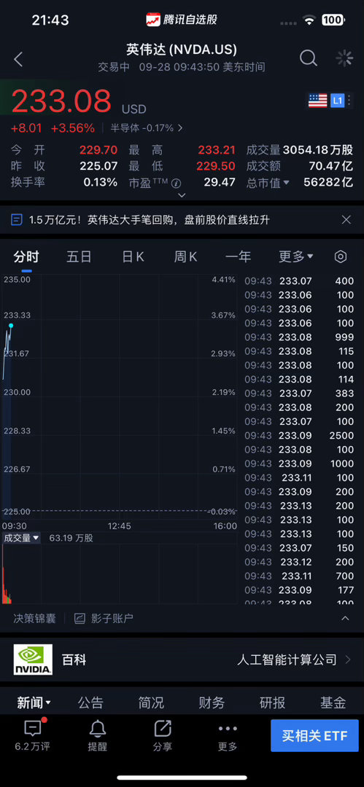The image size is (364, 787).
Task: Open the 6.2万评 comments icon
Action: 33,728
